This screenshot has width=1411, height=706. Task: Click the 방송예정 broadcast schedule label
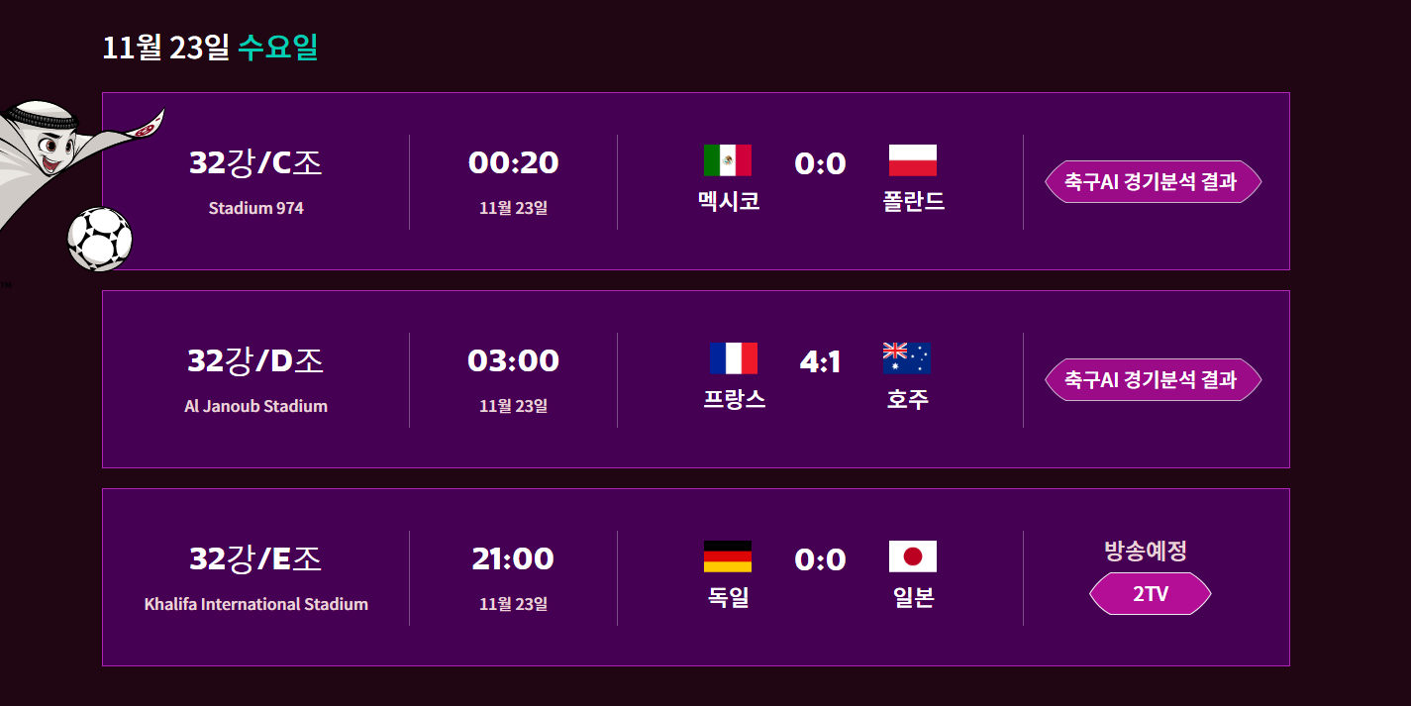coord(1146,551)
